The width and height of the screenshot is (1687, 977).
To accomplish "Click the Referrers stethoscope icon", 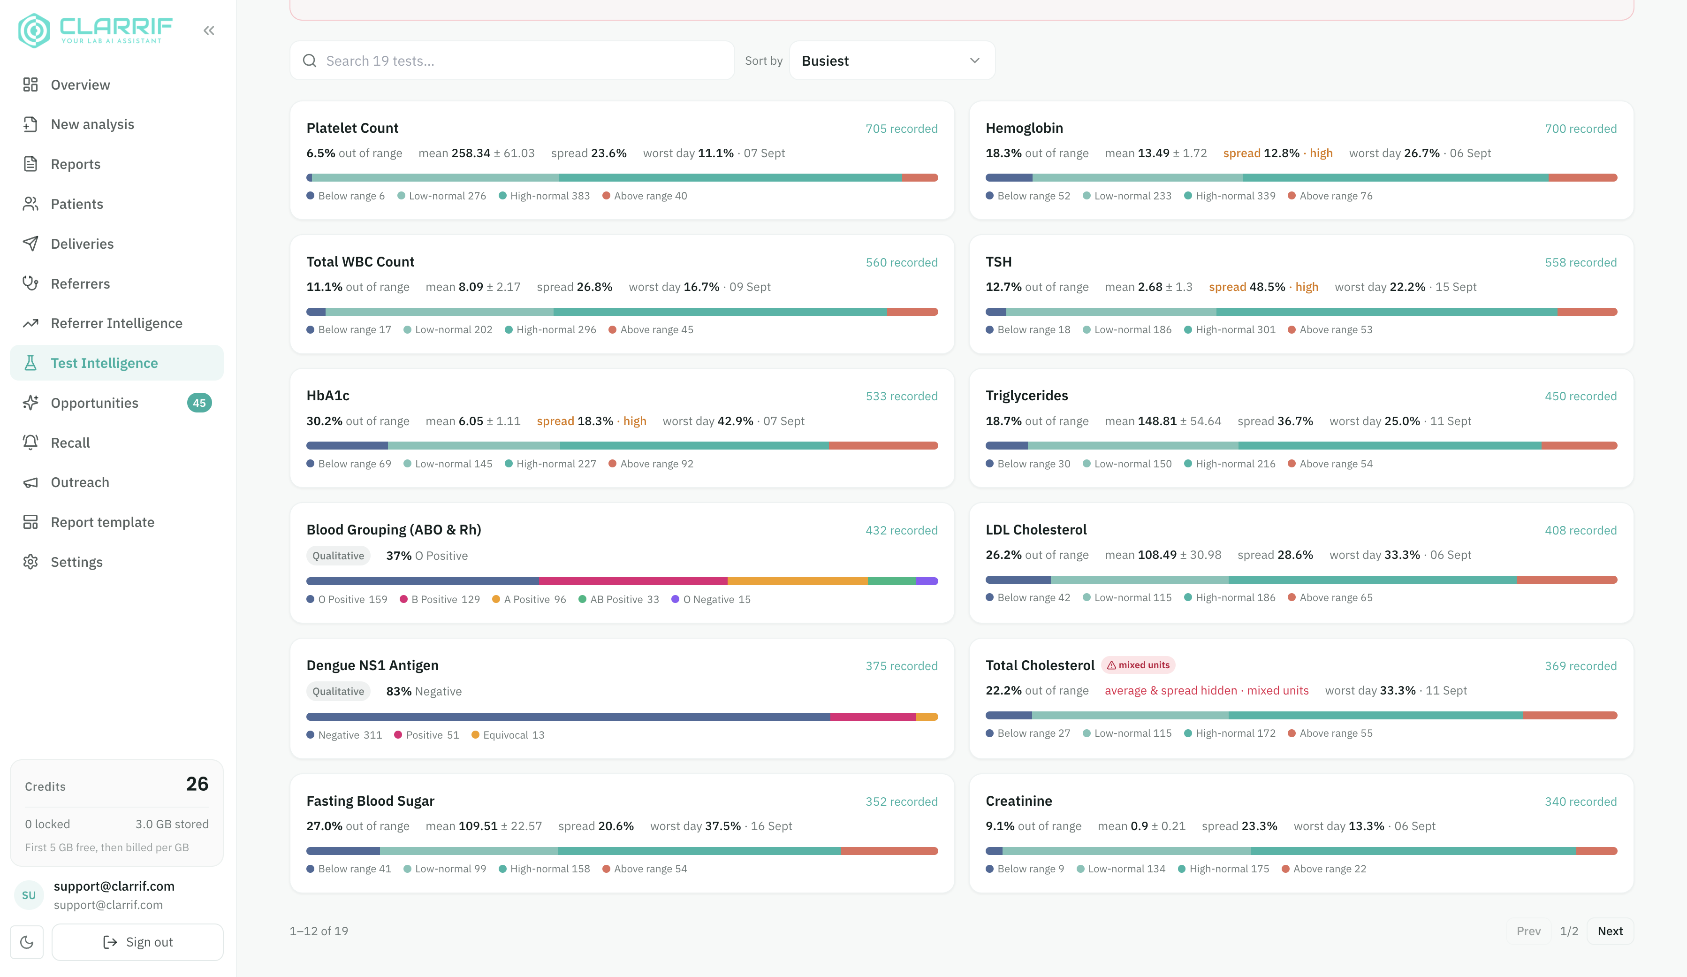I will pos(30,283).
